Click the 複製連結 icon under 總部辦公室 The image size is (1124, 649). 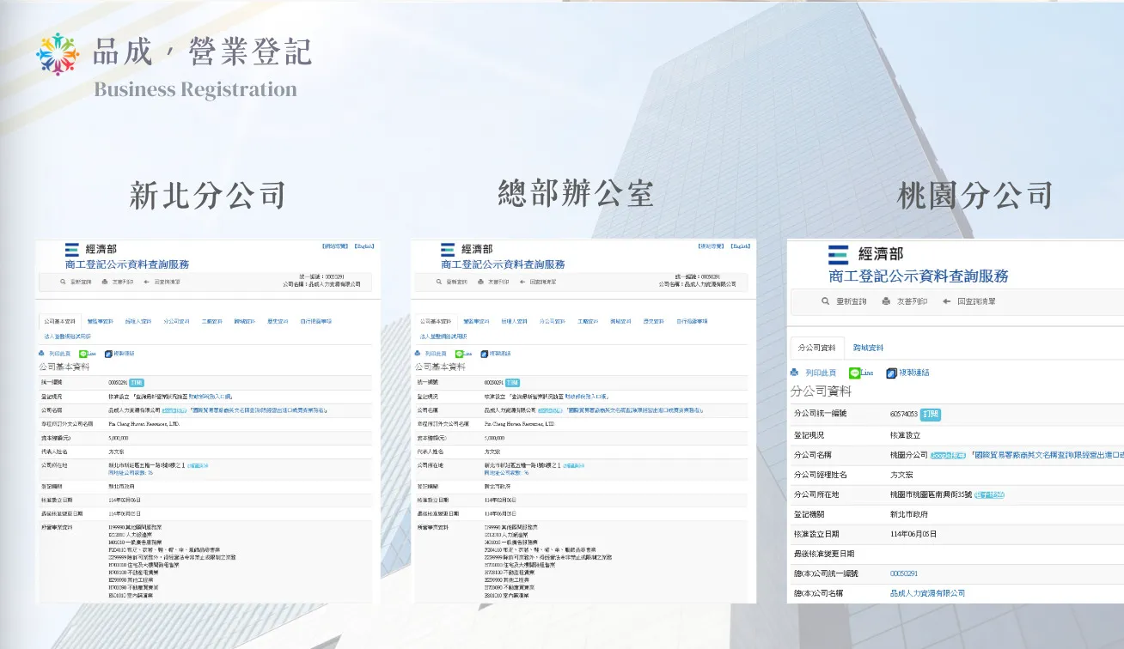click(x=484, y=353)
